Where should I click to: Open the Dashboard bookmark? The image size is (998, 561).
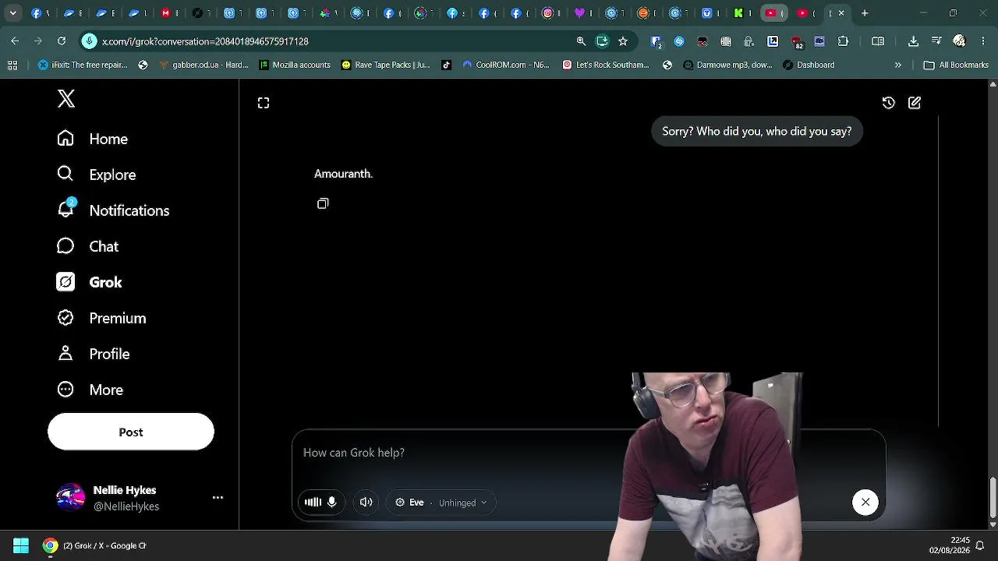tap(809, 65)
